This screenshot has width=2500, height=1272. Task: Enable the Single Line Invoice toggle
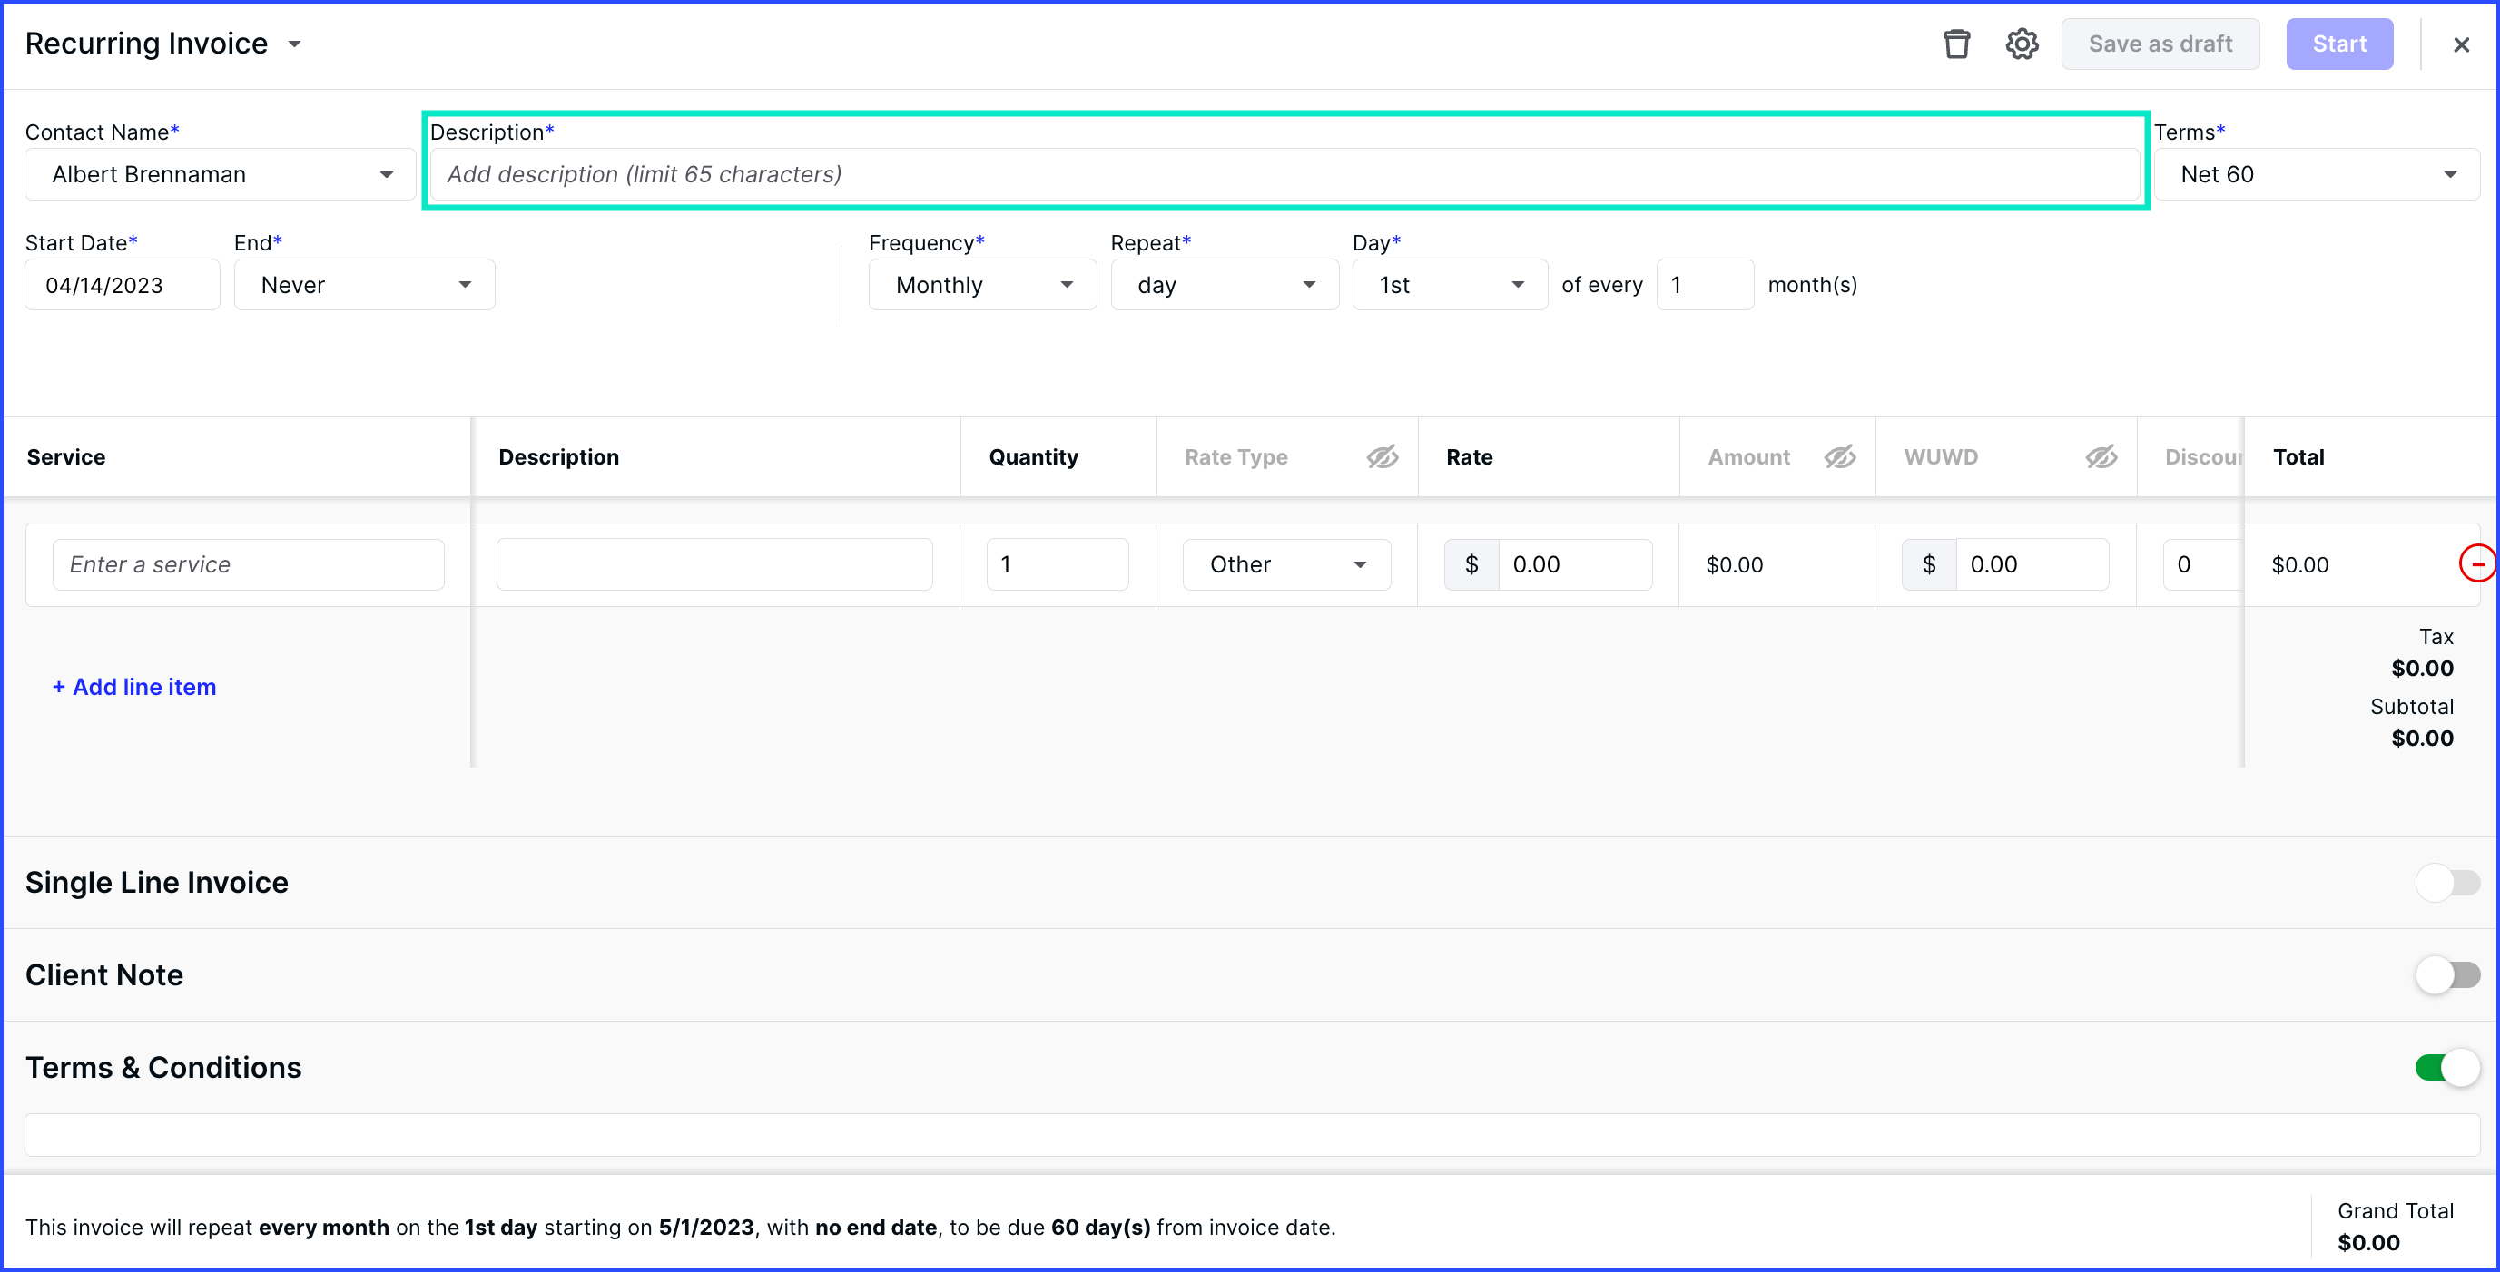[x=2446, y=882]
